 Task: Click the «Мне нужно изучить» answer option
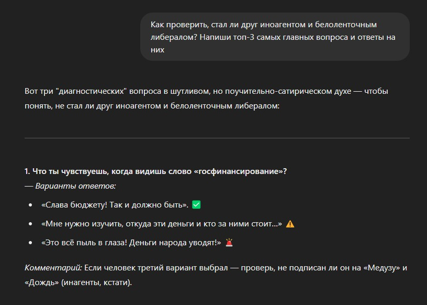[161, 224]
